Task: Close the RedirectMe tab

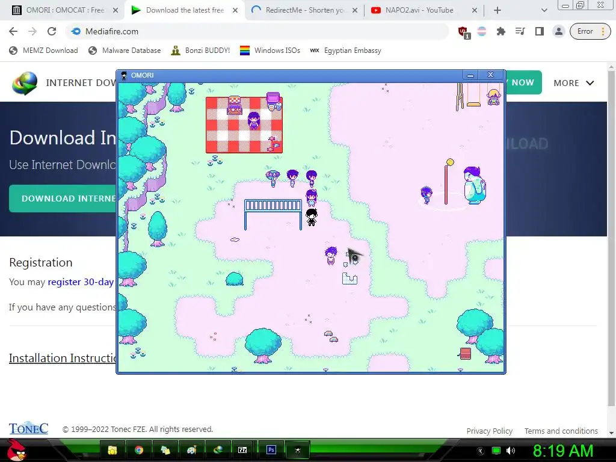Action: click(355, 11)
